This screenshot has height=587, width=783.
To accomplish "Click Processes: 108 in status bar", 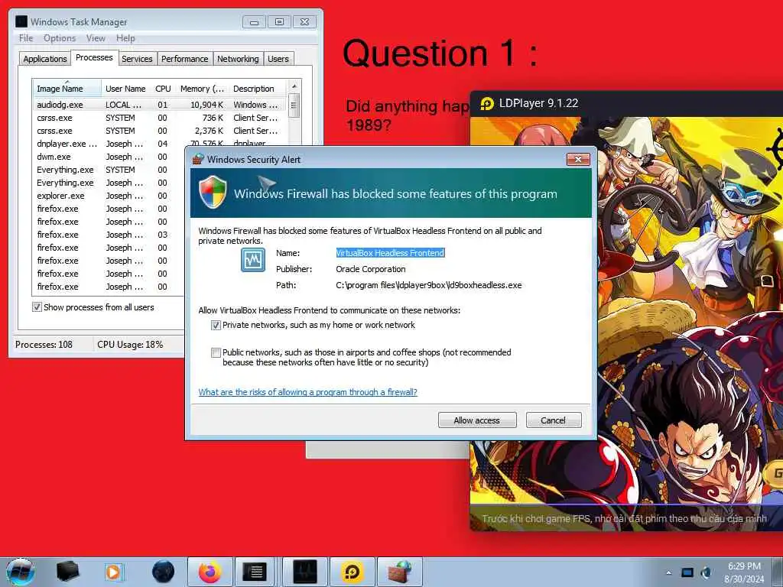I will click(x=44, y=345).
